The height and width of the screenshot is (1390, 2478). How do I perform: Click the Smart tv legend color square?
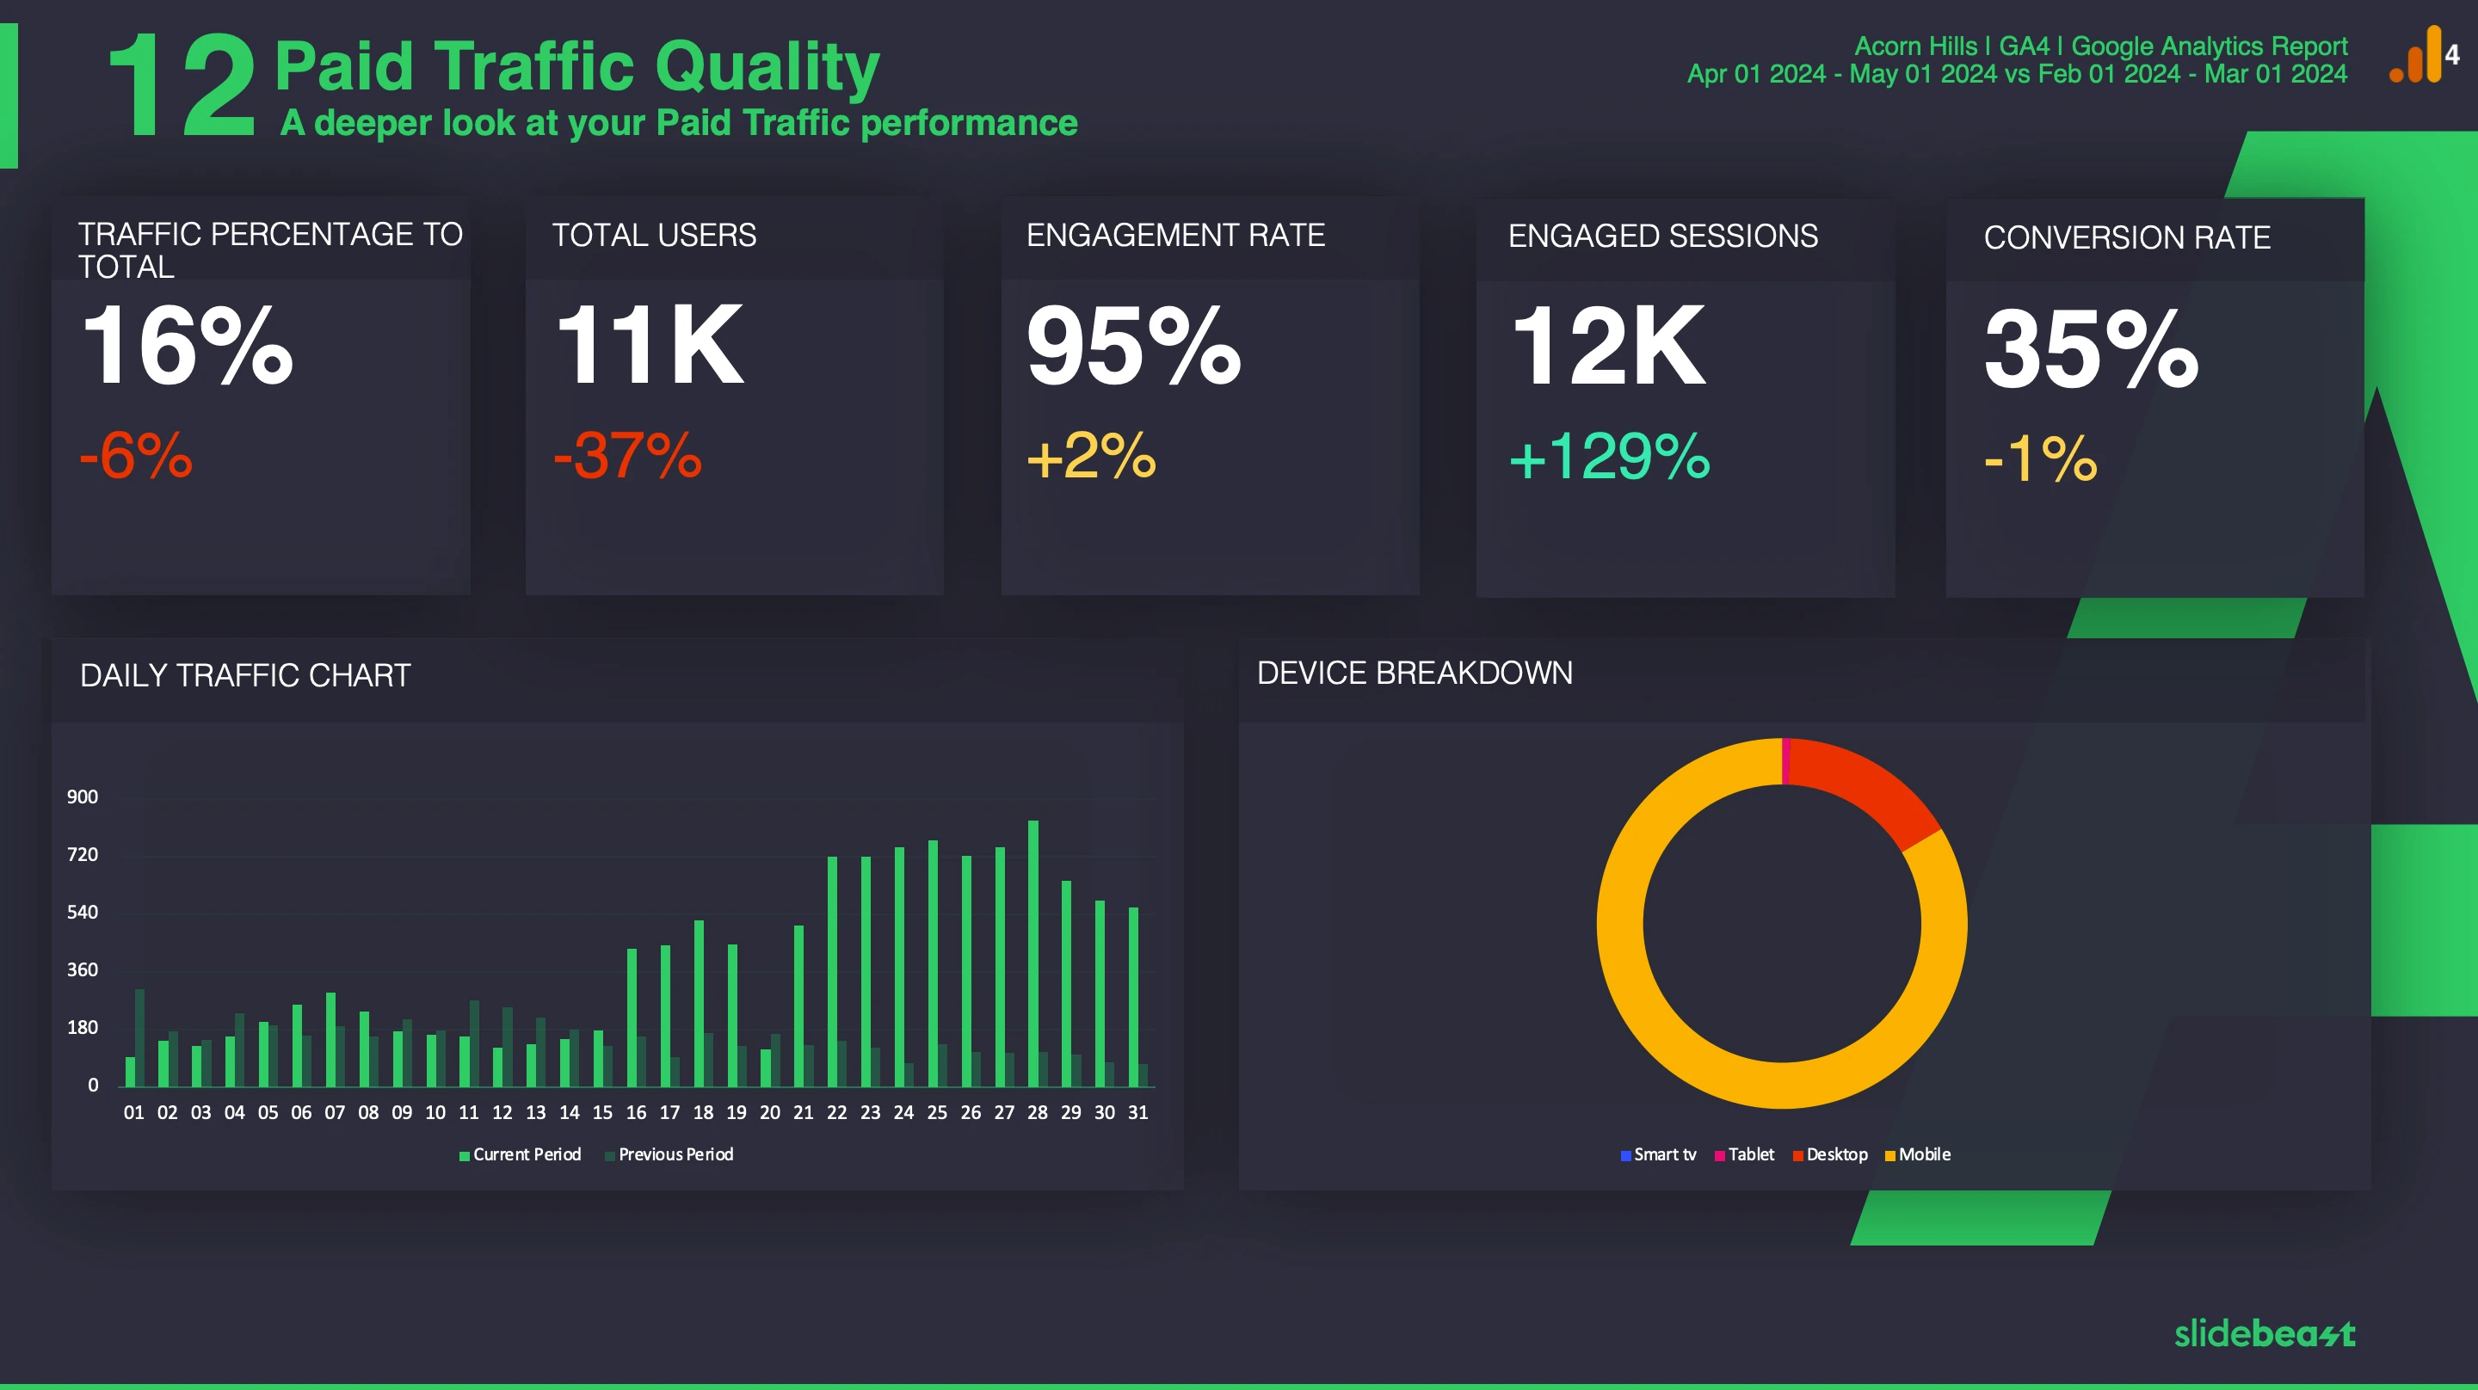point(1625,1155)
